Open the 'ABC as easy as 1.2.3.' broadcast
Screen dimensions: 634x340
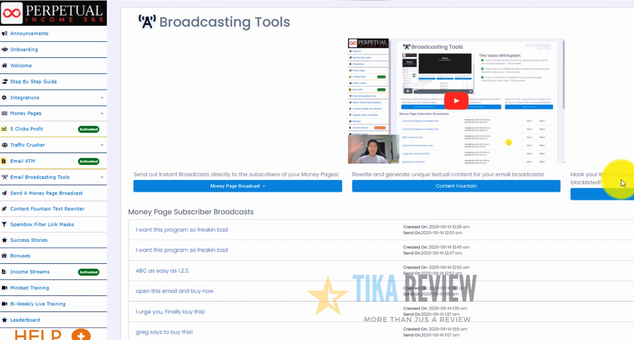162,271
